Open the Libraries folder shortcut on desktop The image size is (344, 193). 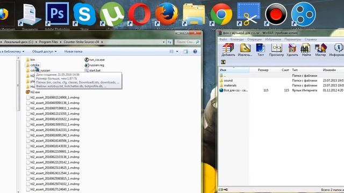click(194, 14)
